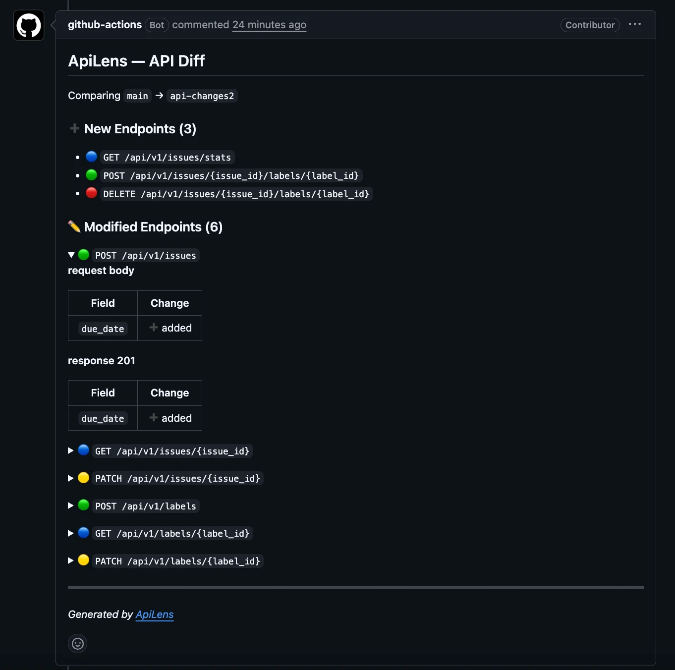Expand the PATCH /api/v1/issues/{issue_id} details

(x=71, y=478)
